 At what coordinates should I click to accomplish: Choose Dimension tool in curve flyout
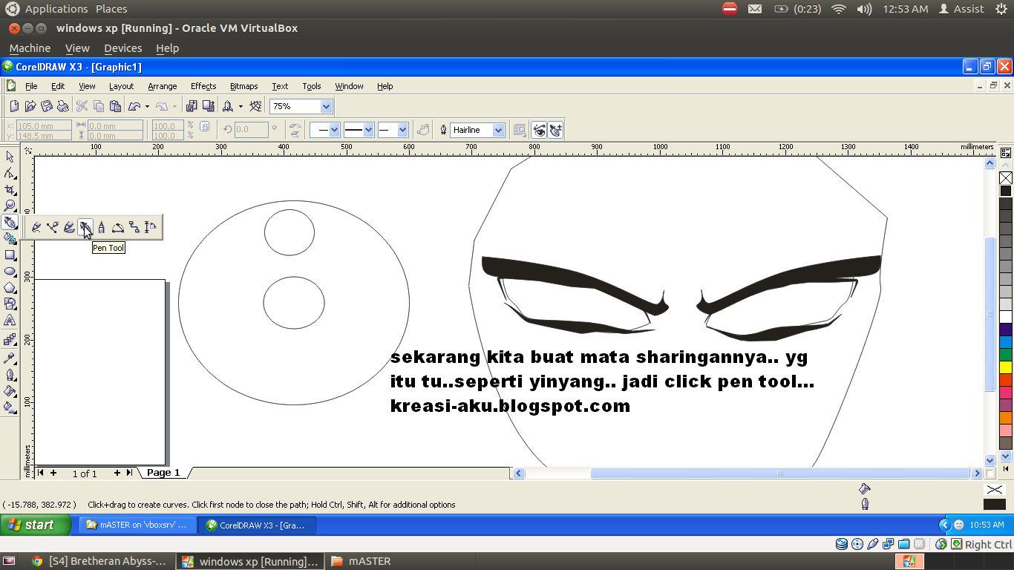coord(151,227)
